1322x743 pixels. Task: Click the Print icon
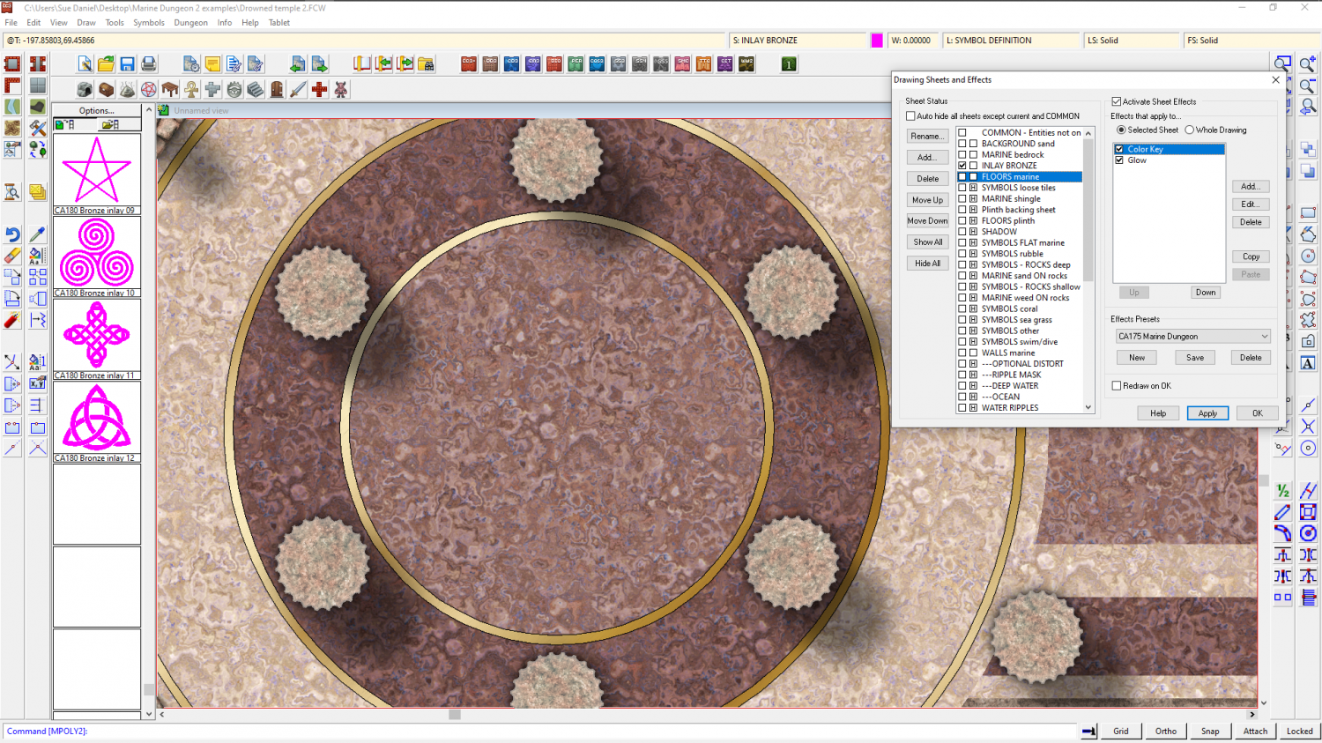pos(148,63)
